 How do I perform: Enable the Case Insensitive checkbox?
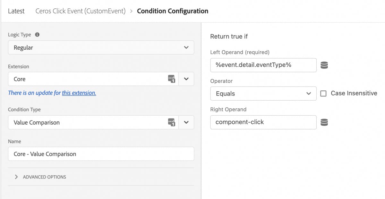pyautogui.click(x=323, y=94)
